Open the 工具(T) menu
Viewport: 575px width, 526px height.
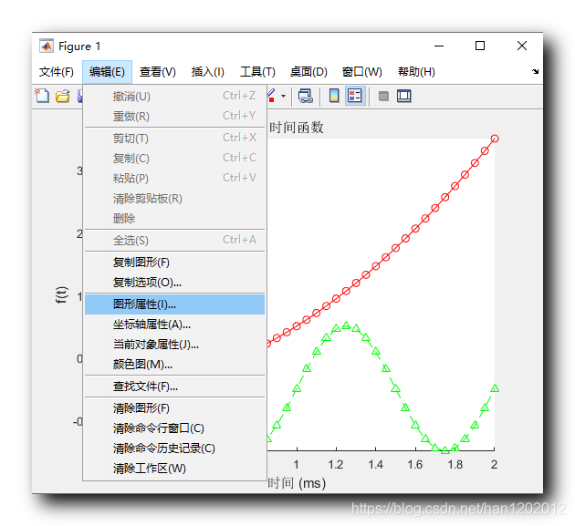point(257,72)
